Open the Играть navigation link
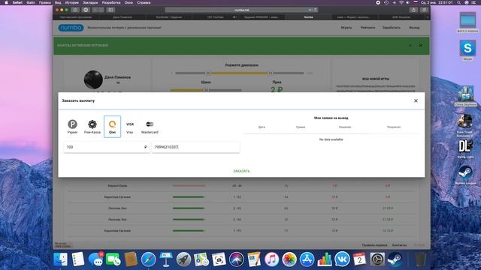The height and width of the screenshot is (270, 481). coord(346,28)
